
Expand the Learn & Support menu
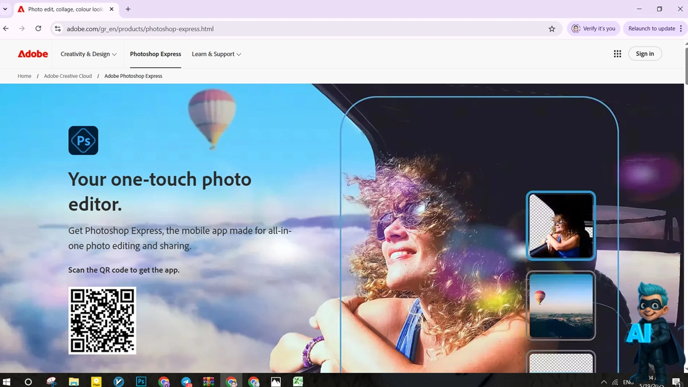[x=217, y=54]
